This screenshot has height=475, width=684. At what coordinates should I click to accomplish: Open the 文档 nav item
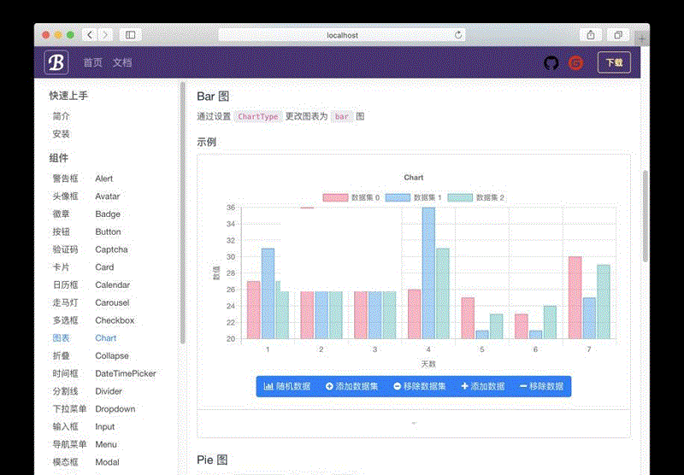[122, 62]
